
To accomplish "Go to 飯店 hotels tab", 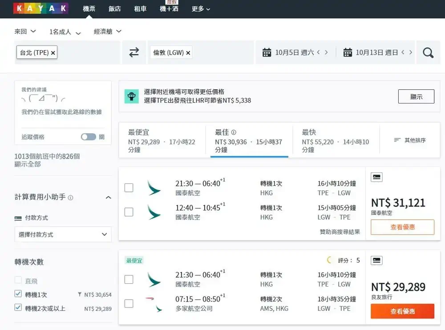I will pyautogui.click(x=115, y=9).
